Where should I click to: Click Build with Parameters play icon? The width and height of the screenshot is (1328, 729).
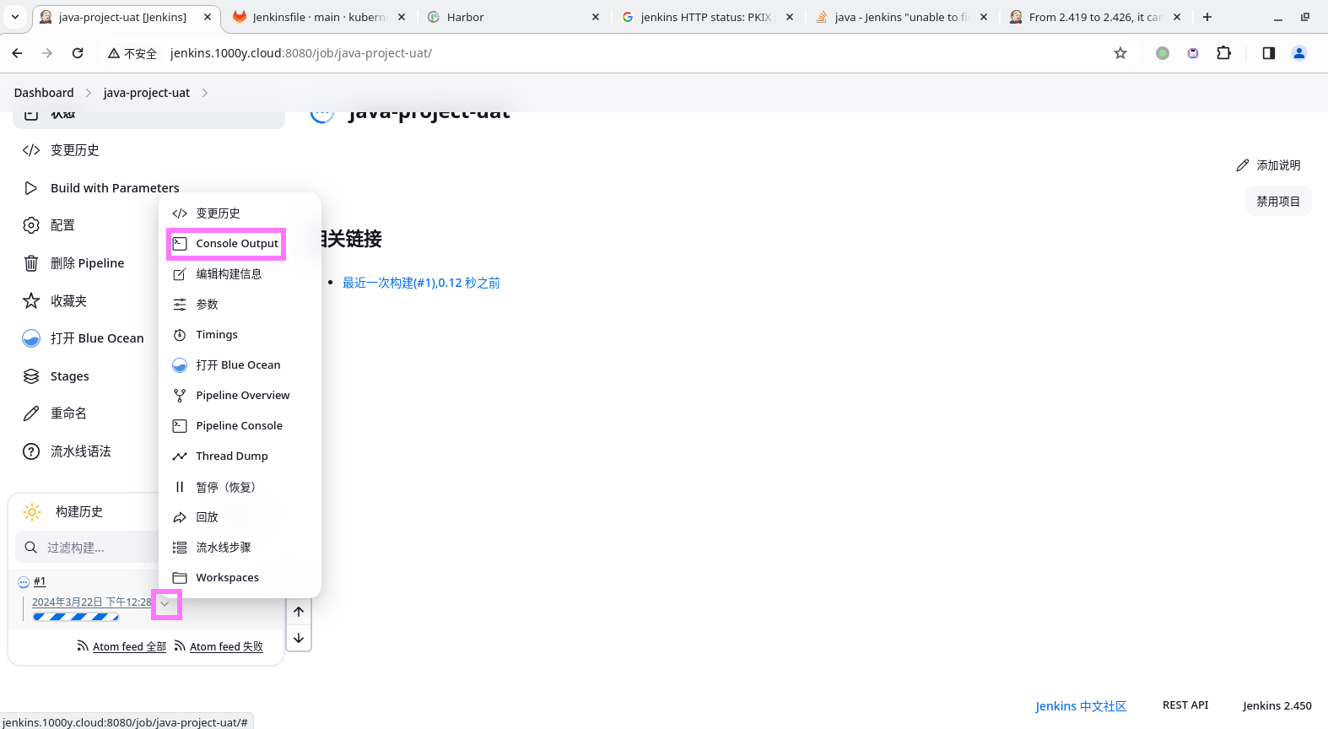tap(31, 188)
